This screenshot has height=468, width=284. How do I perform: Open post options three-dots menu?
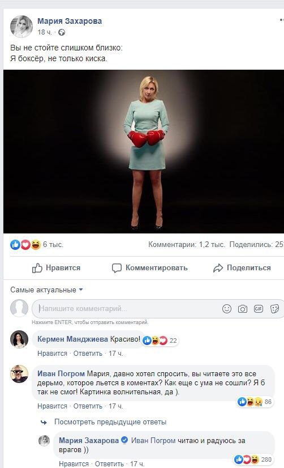point(282,20)
